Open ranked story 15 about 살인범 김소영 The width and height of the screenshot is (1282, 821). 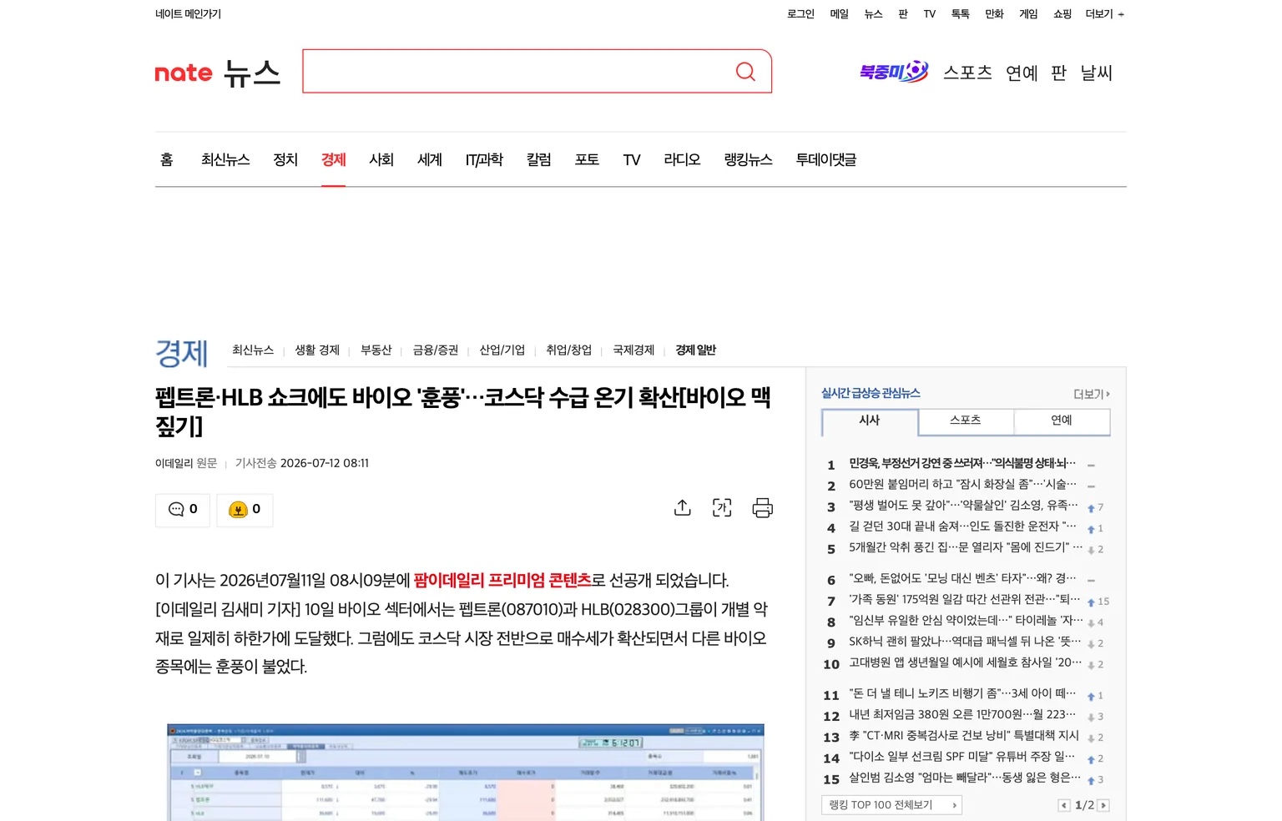coord(965,778)
